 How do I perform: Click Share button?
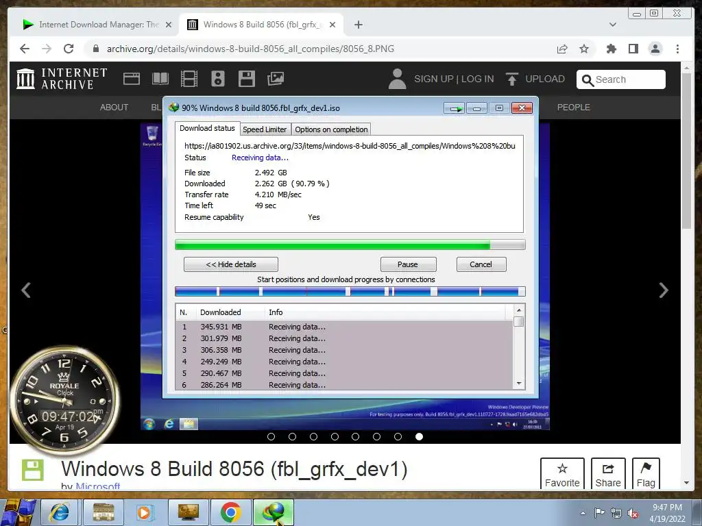click(608, 474)
